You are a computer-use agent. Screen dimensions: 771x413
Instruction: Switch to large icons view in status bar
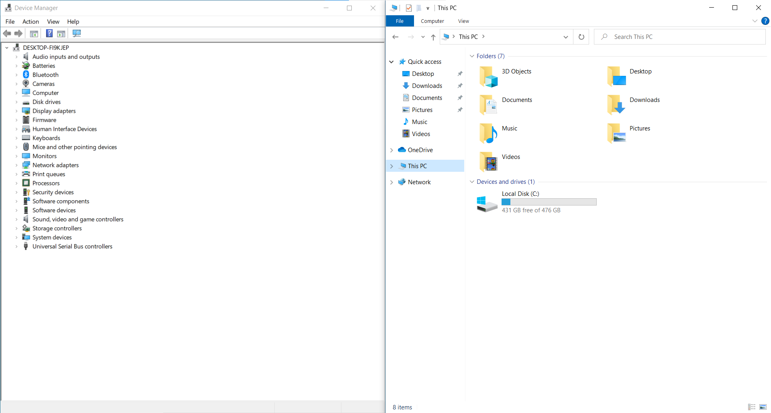pyautogui.click(x=763, y=407)
